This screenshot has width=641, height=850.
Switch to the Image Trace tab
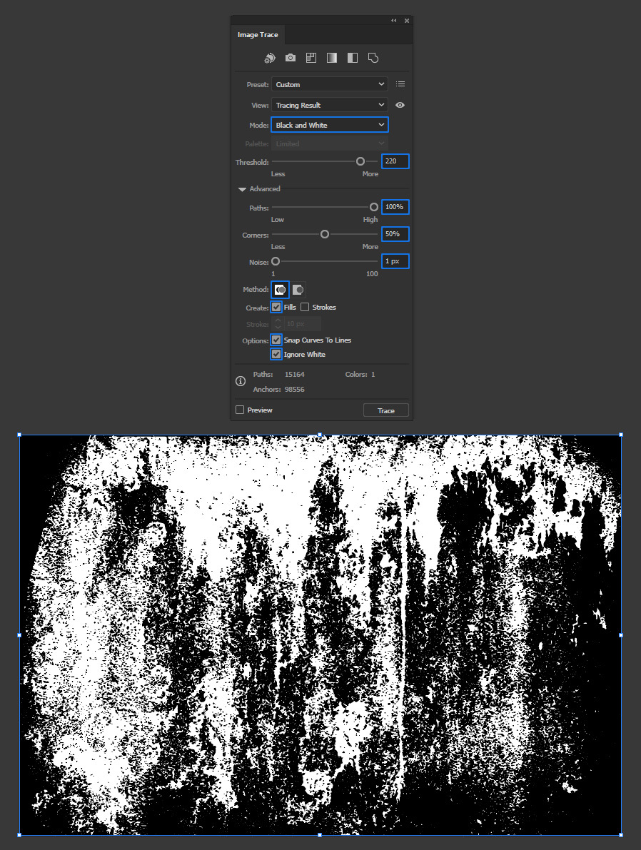pos(258,35)
